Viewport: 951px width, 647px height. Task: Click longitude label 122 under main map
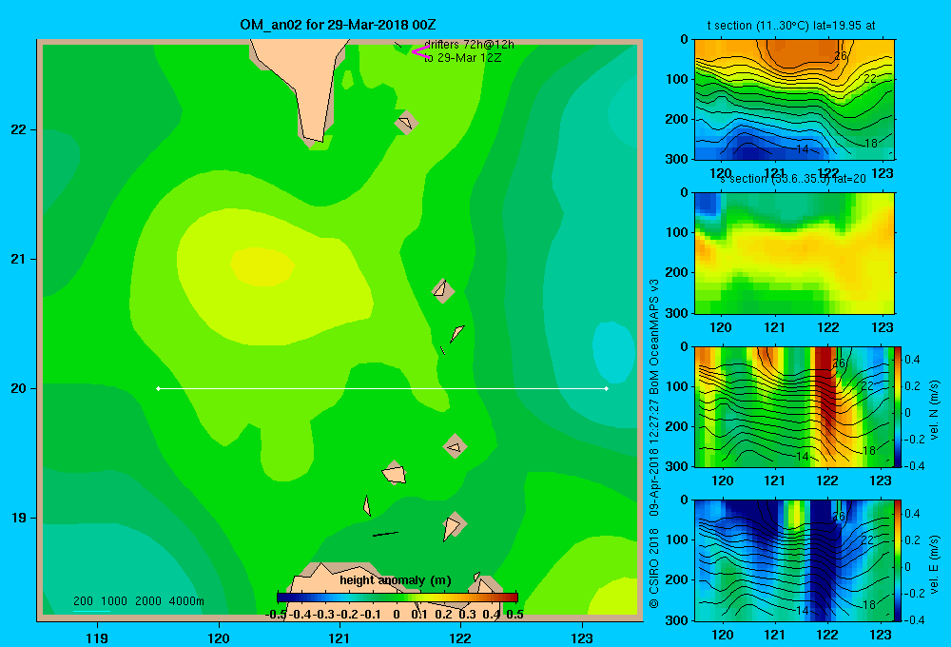click(460, 637)
